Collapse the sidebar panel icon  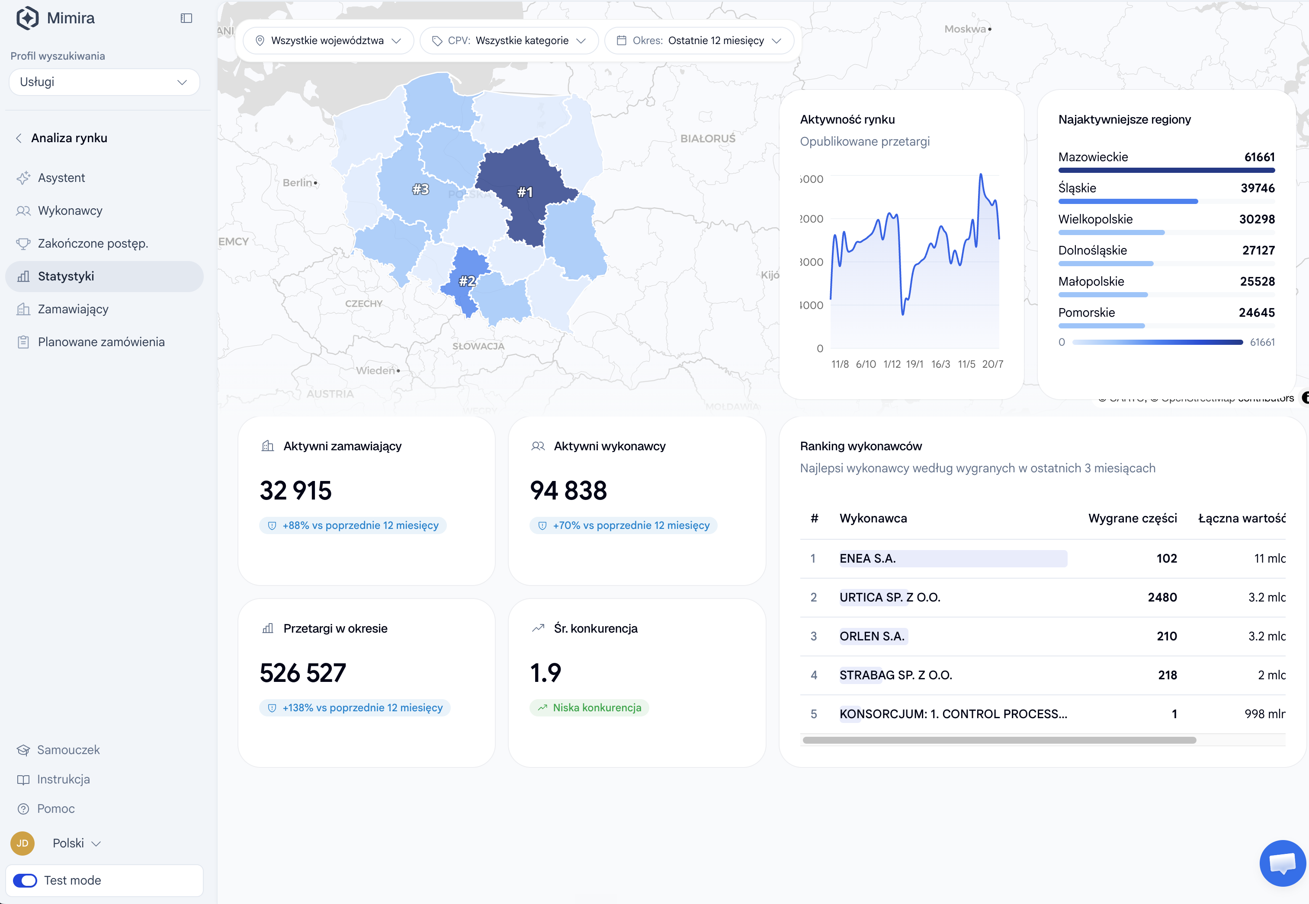[x=186, y=18]
